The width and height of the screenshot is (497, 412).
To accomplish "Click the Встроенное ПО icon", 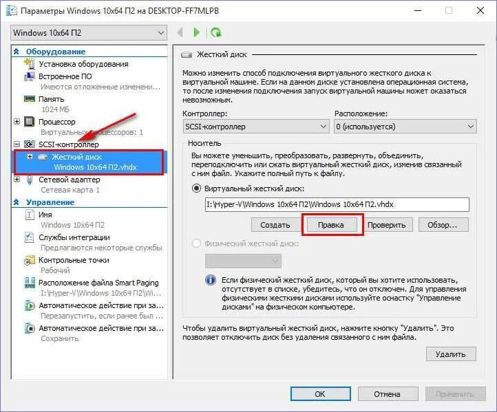I will click(x=30, y=76).
